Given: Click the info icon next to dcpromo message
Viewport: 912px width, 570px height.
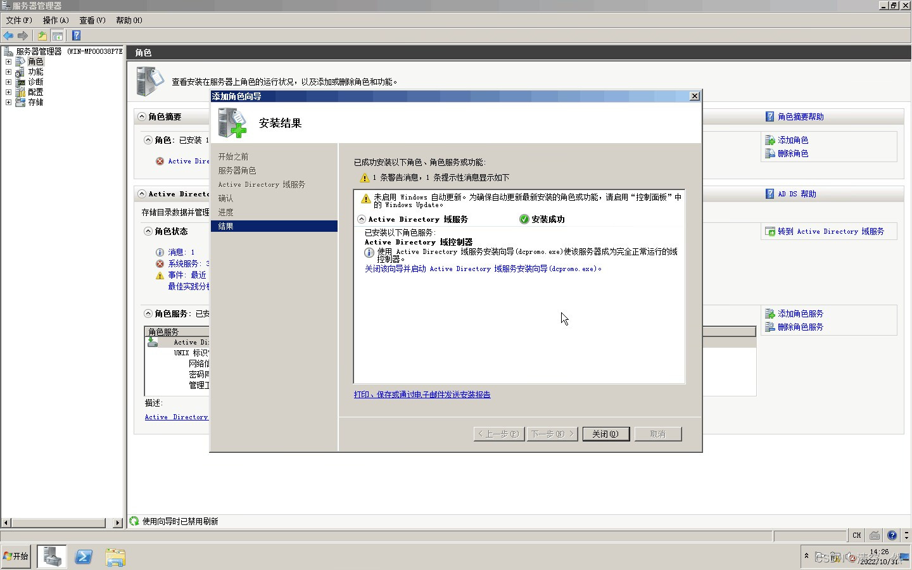Looking at the screenshot, I should click(369, 253).
